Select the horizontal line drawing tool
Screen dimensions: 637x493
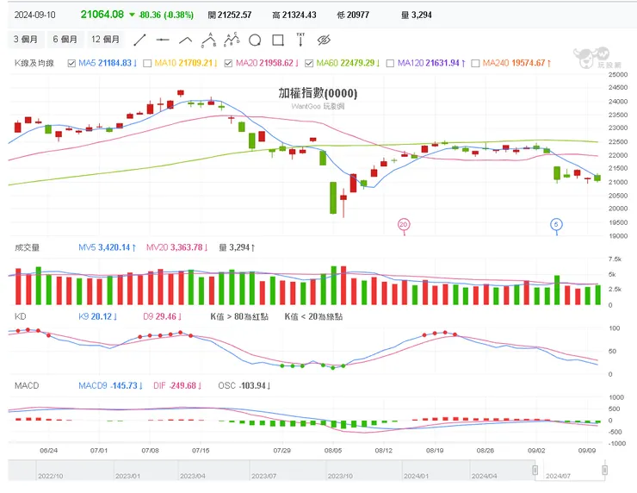(163, 40)
